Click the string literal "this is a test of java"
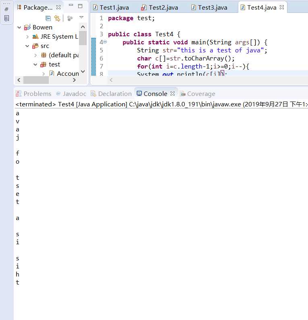Image resolution: width=308 pixels, height=320 pixels. click(221, 50)
